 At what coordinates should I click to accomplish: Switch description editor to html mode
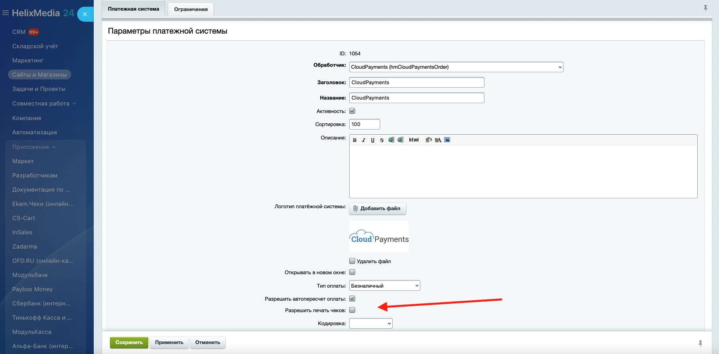(x=414, y=140)
